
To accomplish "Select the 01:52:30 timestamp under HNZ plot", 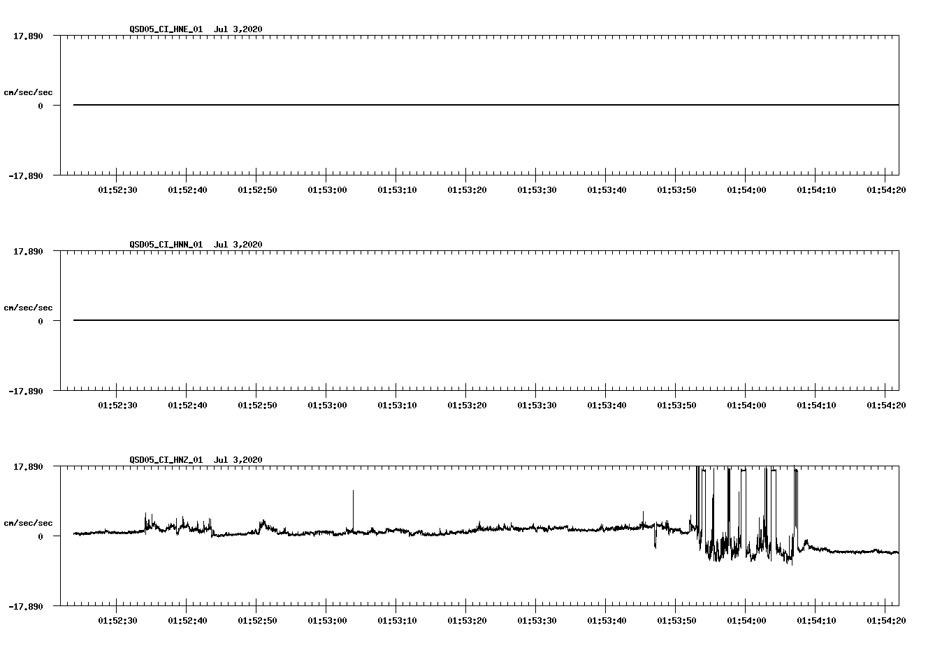I will click(117, 620).
